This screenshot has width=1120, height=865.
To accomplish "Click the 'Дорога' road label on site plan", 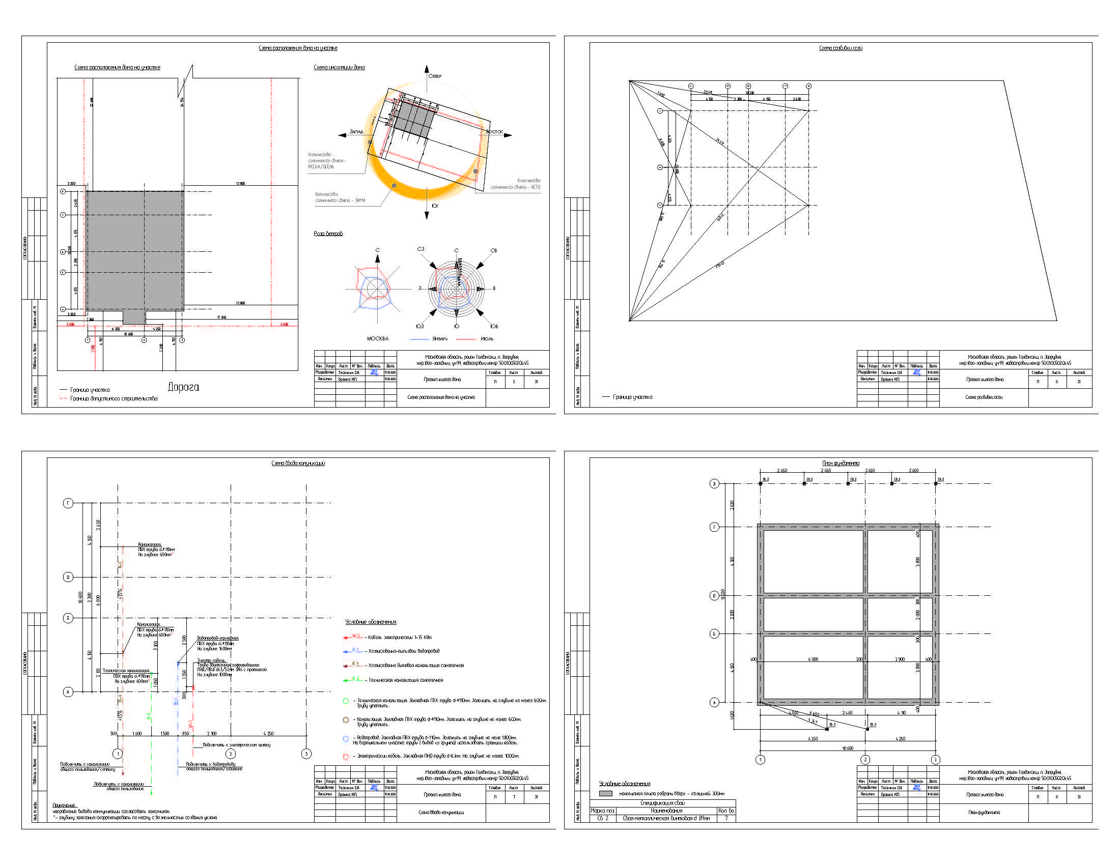I will click(183, 387).
